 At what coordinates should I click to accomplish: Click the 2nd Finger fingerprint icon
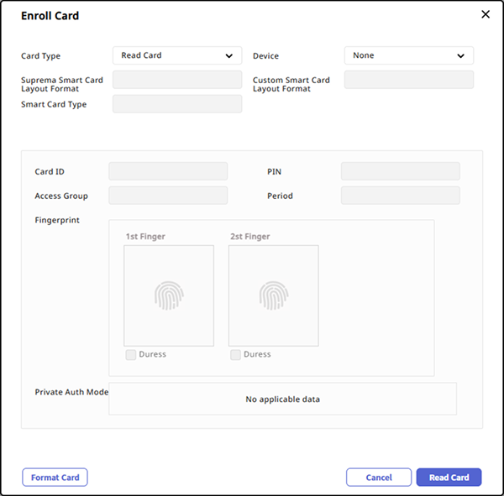point(273,295)
